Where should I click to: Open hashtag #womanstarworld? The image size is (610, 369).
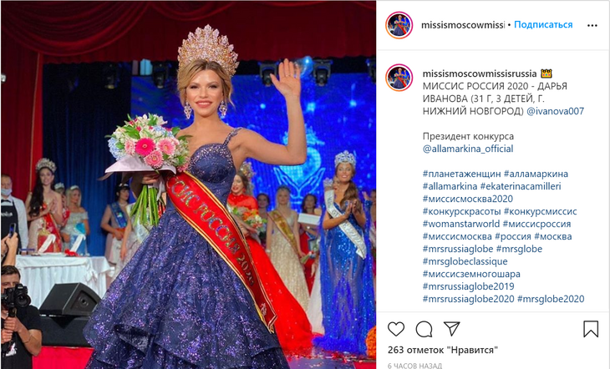coord(461,224)
